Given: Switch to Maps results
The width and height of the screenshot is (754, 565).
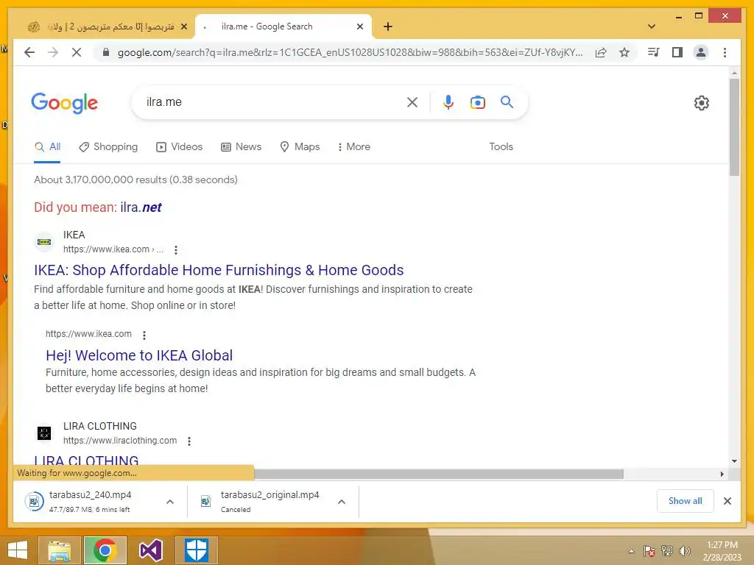Looking at the screenshot, I should [x=300, y=147].
